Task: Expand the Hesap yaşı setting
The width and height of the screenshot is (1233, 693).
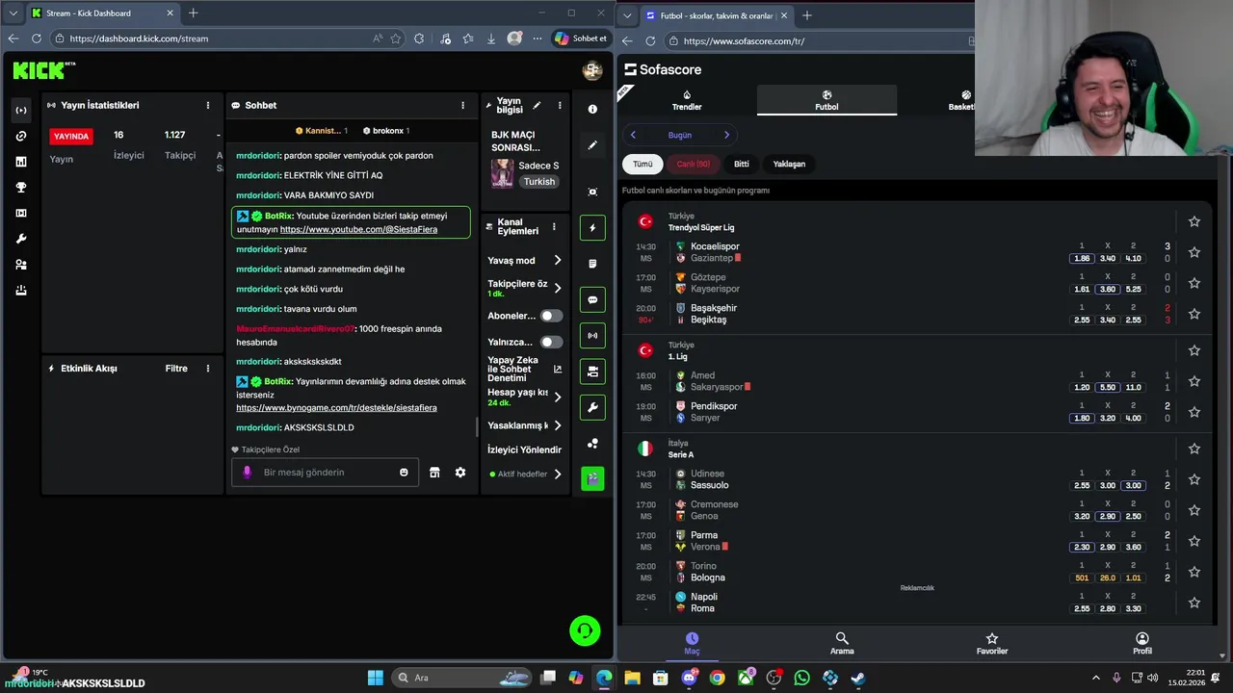Action: [x=557, y=397]
